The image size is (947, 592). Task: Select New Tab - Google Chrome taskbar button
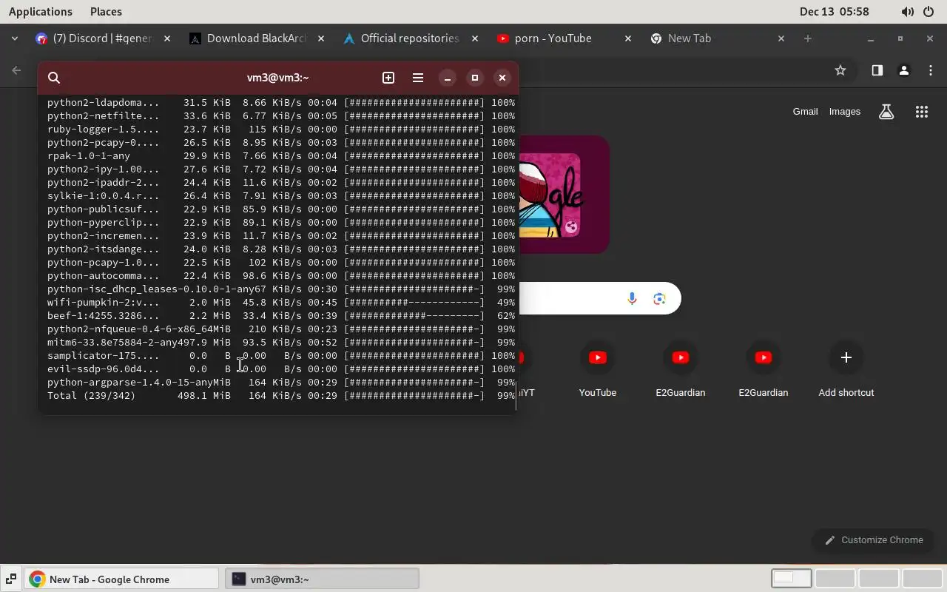(123, 579)
